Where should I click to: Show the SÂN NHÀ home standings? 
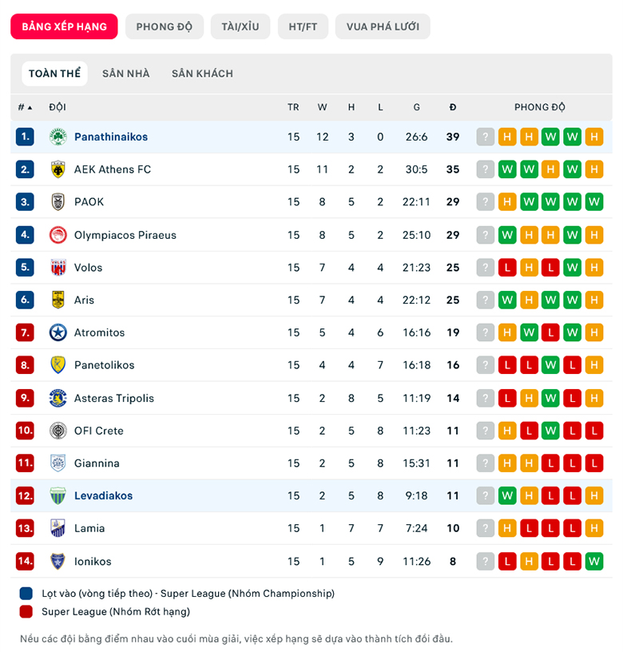tap(125, 74)
